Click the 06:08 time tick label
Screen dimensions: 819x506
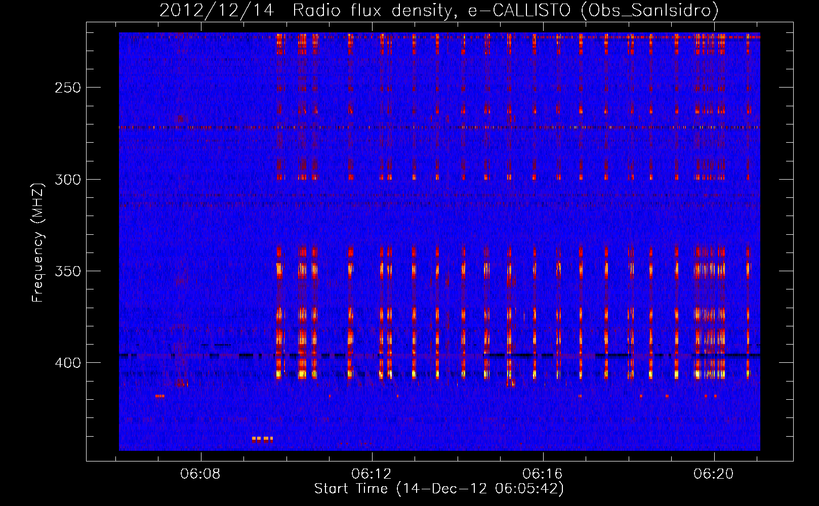(x=201, y=474)
